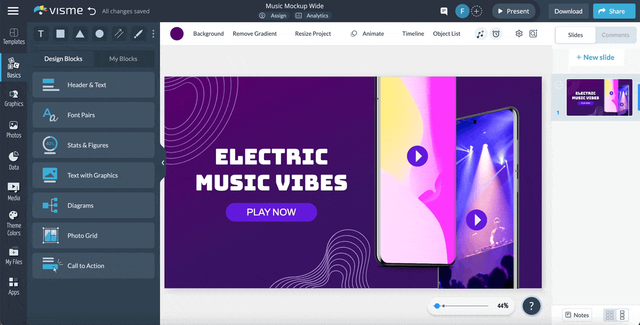Expand more shape tools with three dots
This screenshot has height=325, width=640.
click(x=153, y=34)
